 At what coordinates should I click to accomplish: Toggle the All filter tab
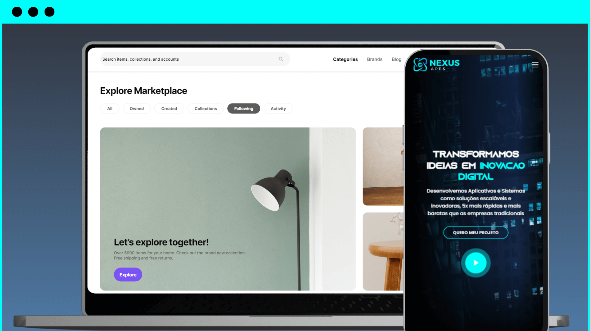[x=109, y=108]
